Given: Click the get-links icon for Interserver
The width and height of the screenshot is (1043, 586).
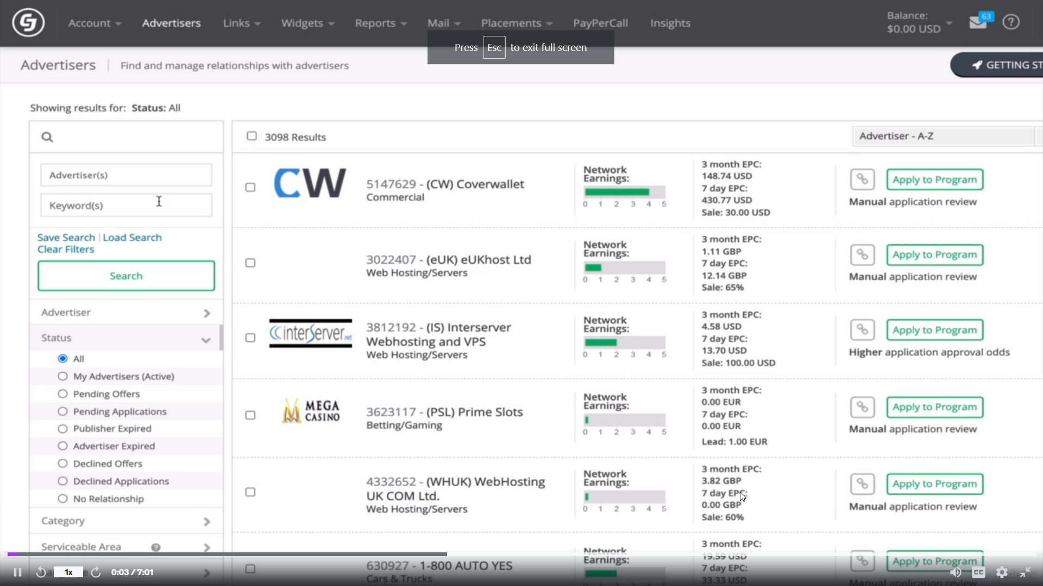Looking at the screenshot, I should (x=862, y=330).
